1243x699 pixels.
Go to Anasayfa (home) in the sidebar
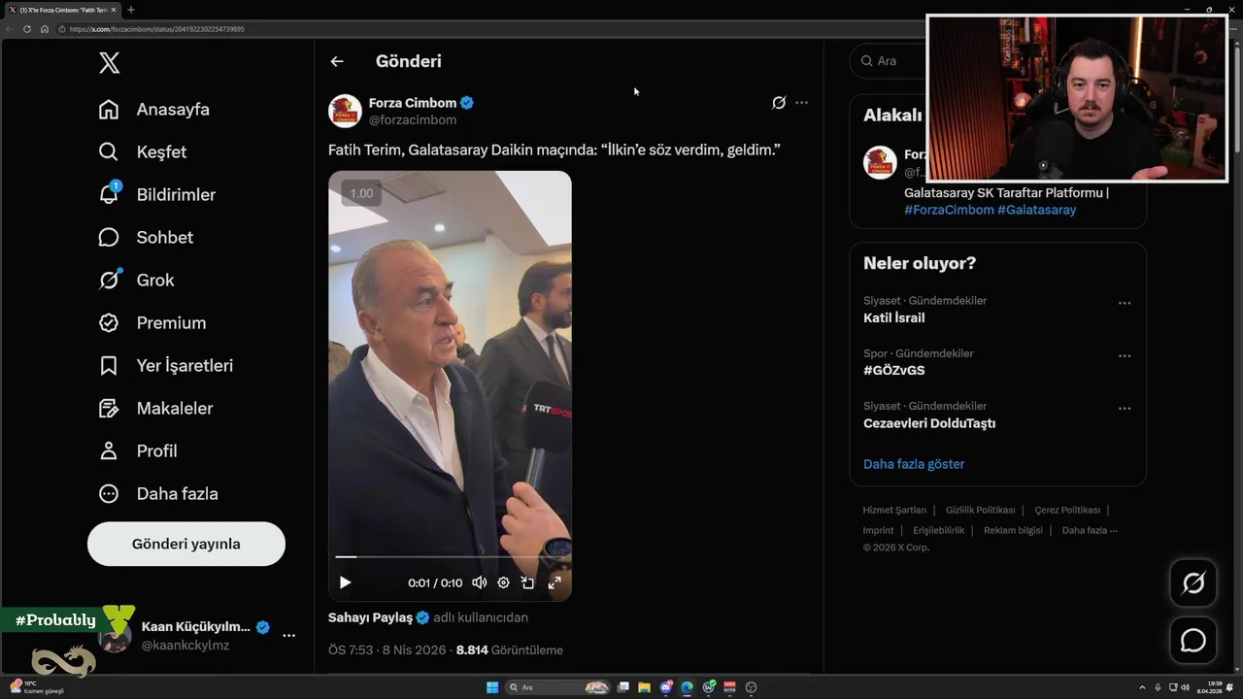(x=153, y=110)
